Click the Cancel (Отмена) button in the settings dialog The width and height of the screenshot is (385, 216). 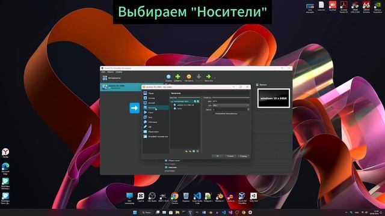click(x=230, y=156)
